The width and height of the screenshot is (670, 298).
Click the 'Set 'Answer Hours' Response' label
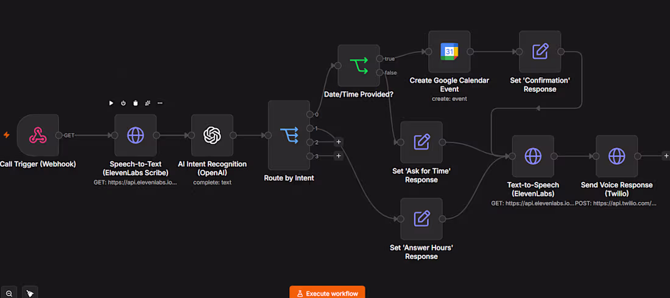click(421, 252)
